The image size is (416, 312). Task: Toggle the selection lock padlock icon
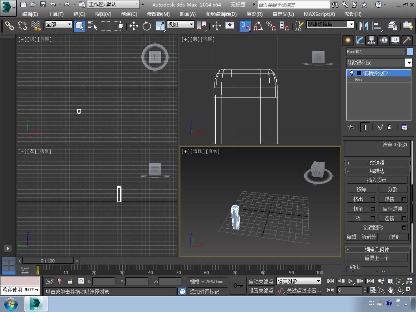(x=70, y=281)
